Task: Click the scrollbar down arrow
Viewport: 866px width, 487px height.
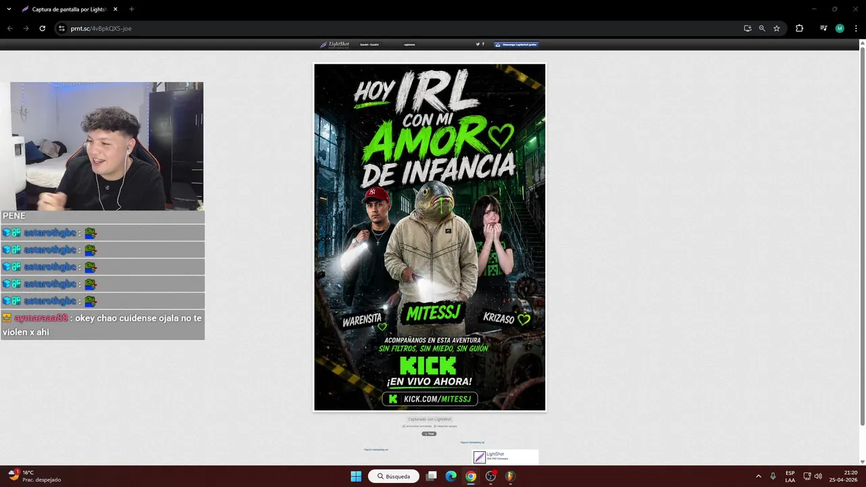Action: pyautogui.click(x=862, y=461)
